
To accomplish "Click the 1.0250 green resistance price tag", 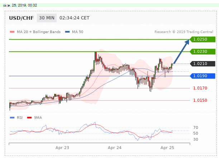I will click(x=203, y=39).
